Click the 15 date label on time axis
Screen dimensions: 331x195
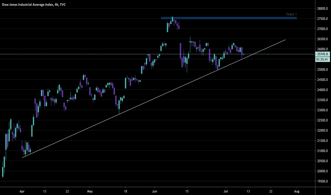(x=187, y=191)
